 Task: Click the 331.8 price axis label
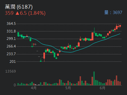[11, 31]
